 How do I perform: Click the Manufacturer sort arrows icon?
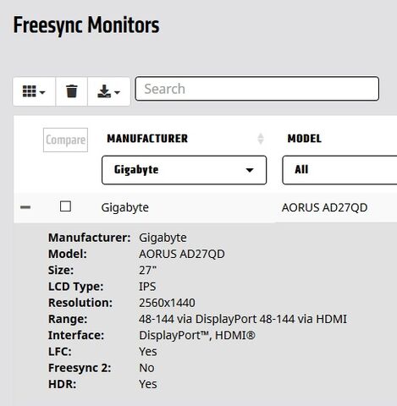261,139
